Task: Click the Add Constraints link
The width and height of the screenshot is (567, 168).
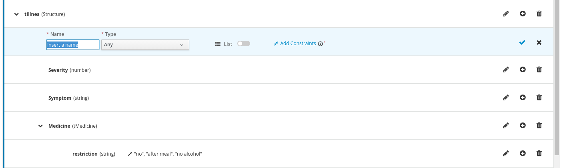Action: tap(298, 43)
